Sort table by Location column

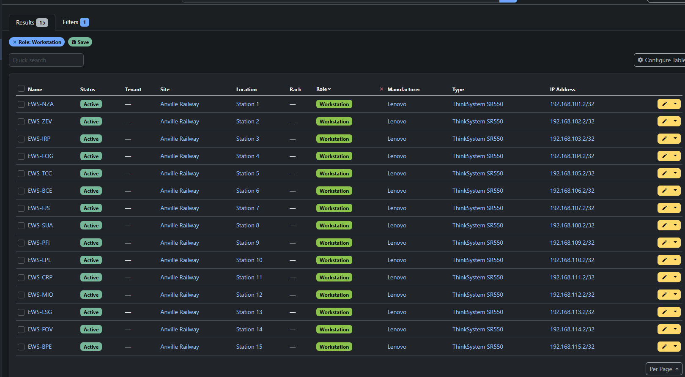pyautogui.click(x=247, y=90)
